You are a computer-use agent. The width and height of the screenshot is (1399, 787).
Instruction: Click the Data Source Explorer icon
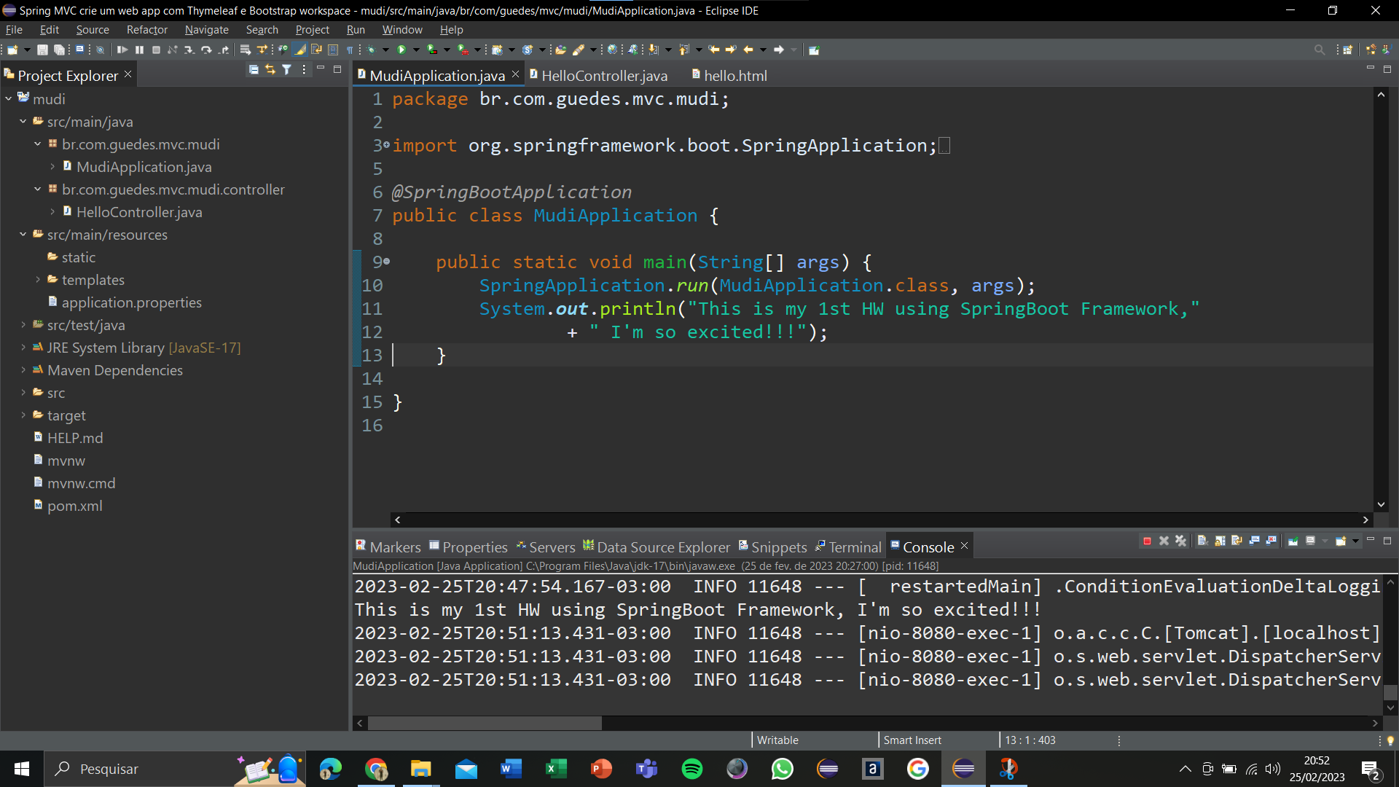click(587, 546)
